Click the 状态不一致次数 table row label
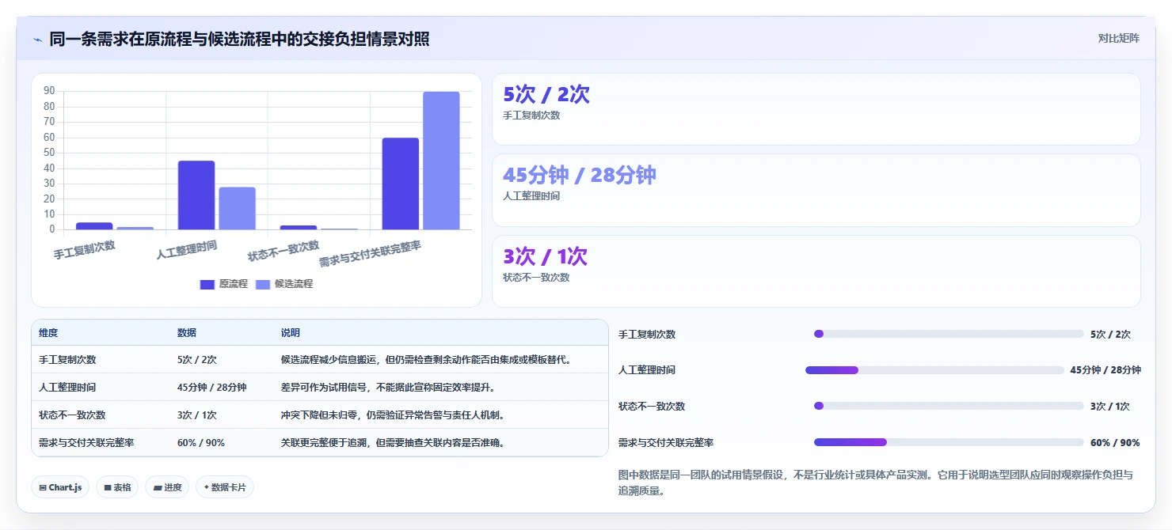Image resolution: width=1172 pixels, height=530 pixels. [x=72, y=415]
